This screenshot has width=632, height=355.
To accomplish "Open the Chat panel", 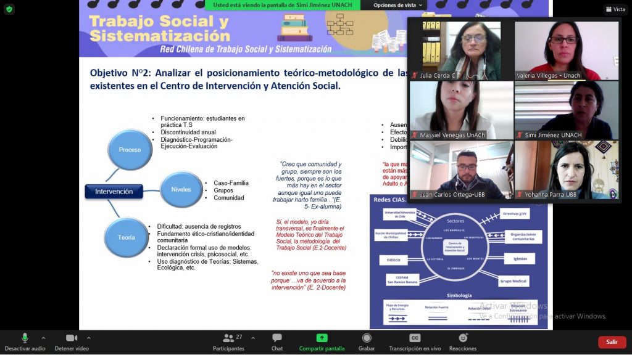I will click(x=277, y=341).
